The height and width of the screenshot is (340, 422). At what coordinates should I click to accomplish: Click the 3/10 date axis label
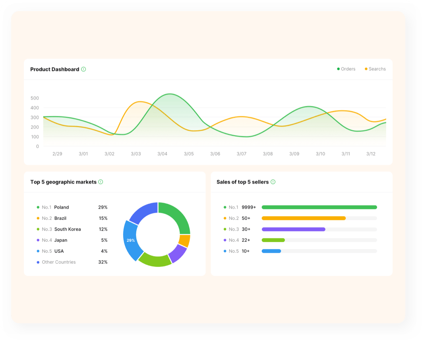320,154
